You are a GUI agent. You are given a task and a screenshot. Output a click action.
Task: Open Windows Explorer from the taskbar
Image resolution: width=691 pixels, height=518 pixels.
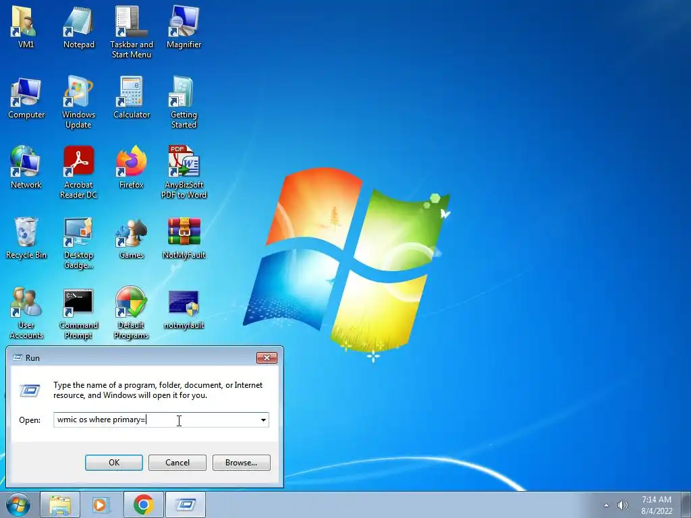click(x=60, y=505)
